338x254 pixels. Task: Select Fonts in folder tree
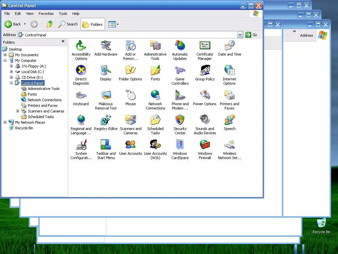(x=32, y=94)
